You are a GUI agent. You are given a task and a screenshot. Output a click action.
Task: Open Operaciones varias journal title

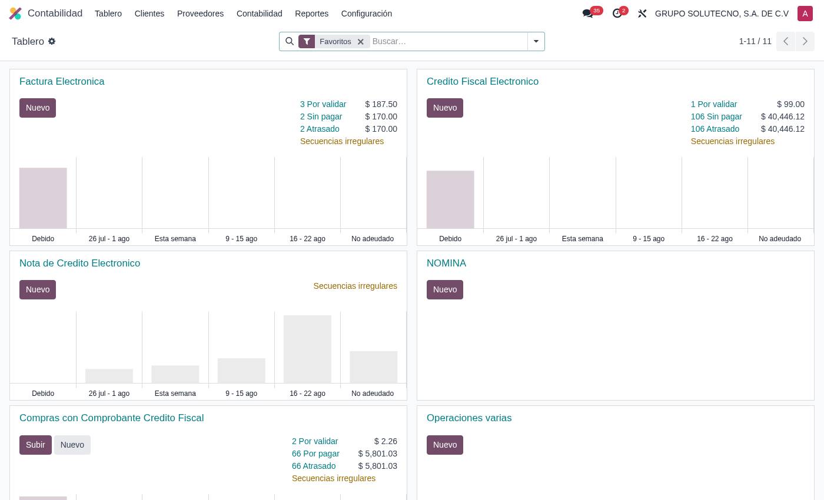469,418
